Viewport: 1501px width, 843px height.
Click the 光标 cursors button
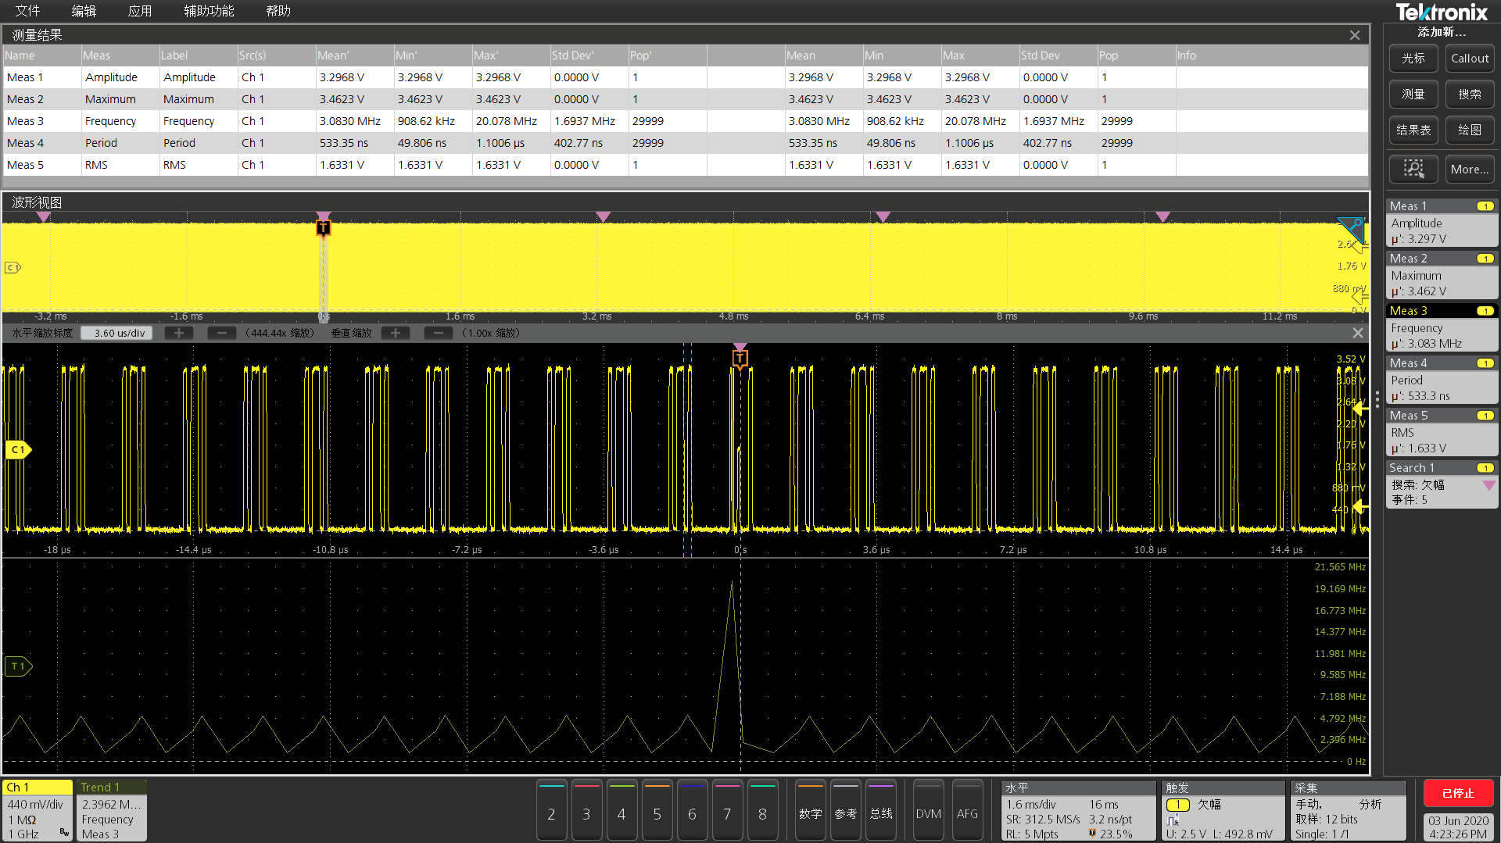[1413, 59]
